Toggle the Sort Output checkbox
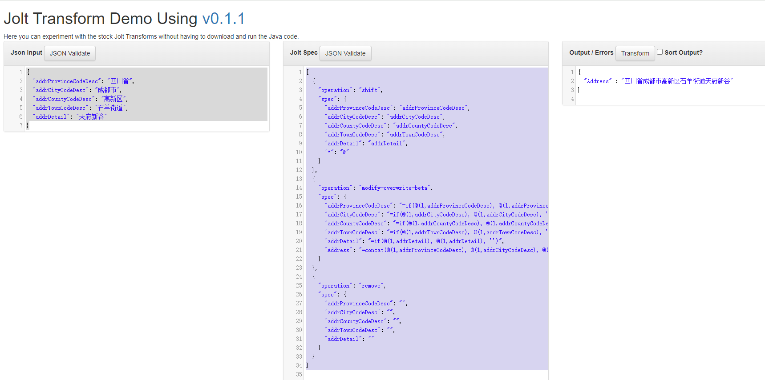Image resolution: width=765 pixels, height=380 pixels. (x=660, y=52)
